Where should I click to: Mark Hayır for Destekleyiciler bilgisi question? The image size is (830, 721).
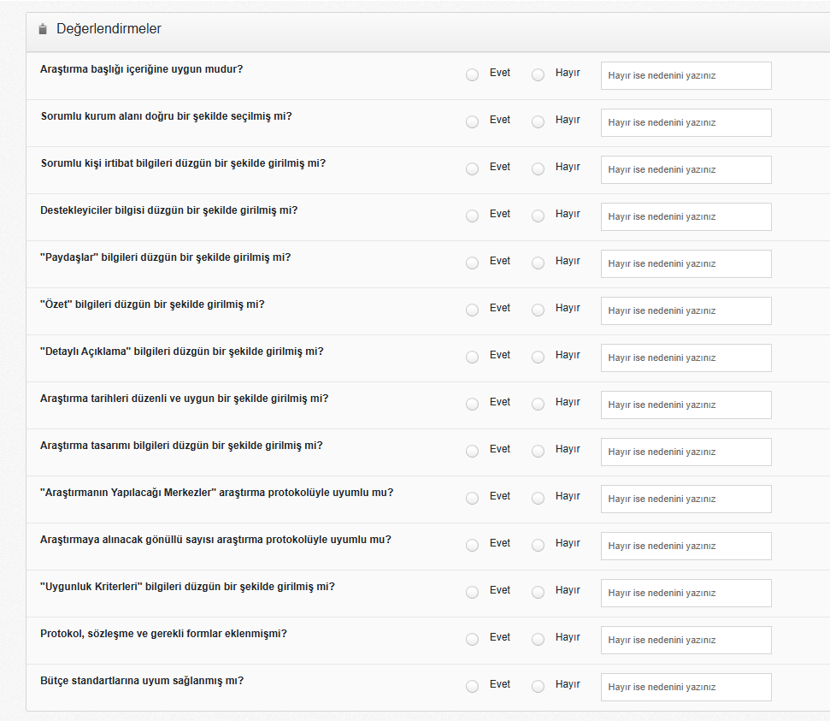pyautogui.click(x=538, y=216)
